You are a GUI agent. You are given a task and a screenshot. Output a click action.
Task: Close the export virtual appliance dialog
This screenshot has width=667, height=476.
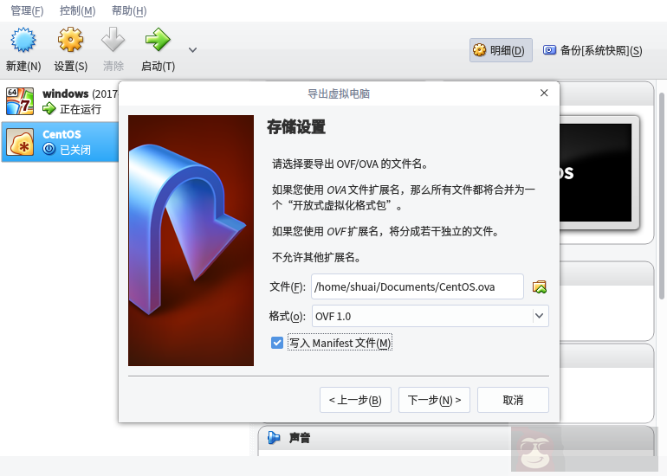coord(544,93)
